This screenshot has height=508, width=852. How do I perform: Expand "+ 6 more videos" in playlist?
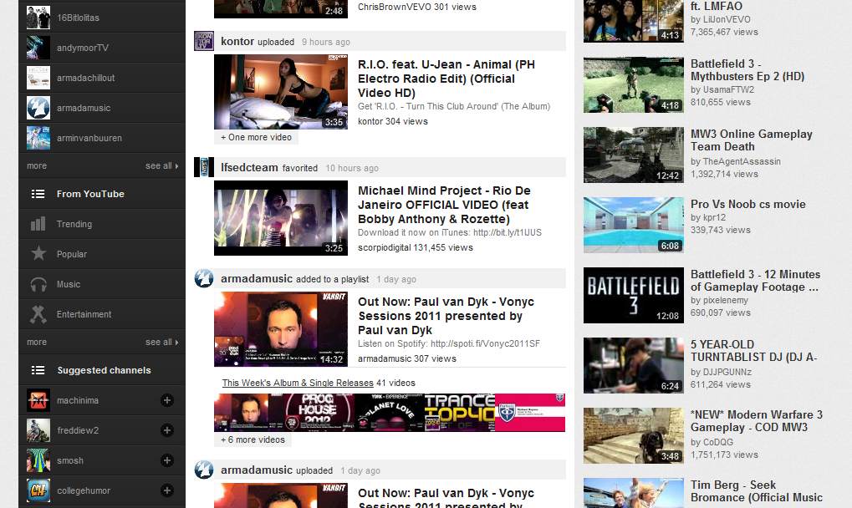pyautogui.click(x=253, y=439)
